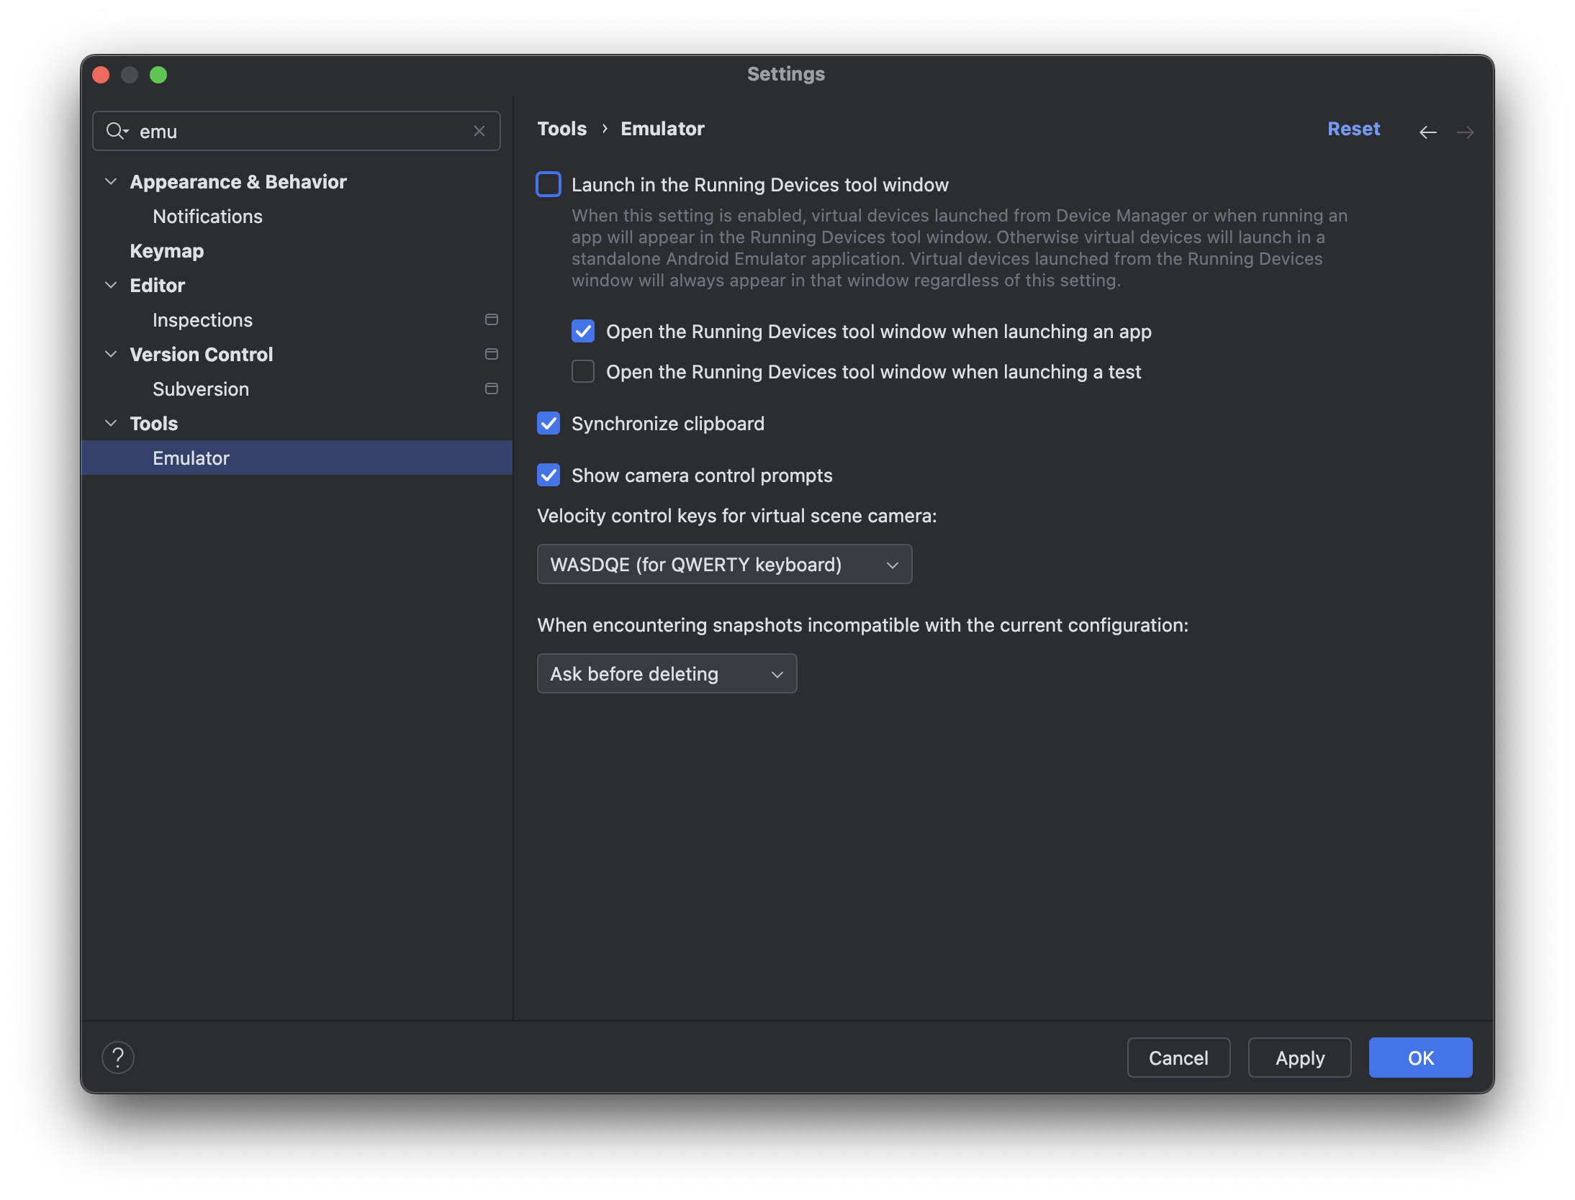The width and height of the screenshot is (1575, 1200).
Task: Clear the search field text
Action: (479, 131)
